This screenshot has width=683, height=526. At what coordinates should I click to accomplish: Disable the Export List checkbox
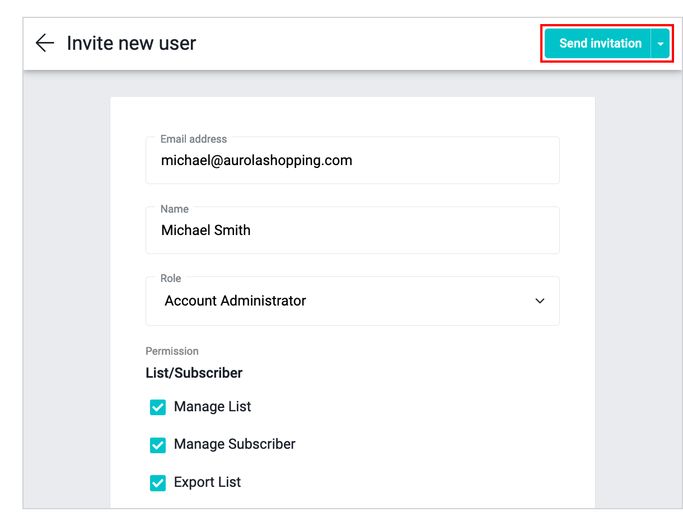tap(158, 482)
